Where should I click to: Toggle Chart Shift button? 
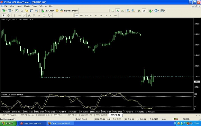click(x=144, y=11)
